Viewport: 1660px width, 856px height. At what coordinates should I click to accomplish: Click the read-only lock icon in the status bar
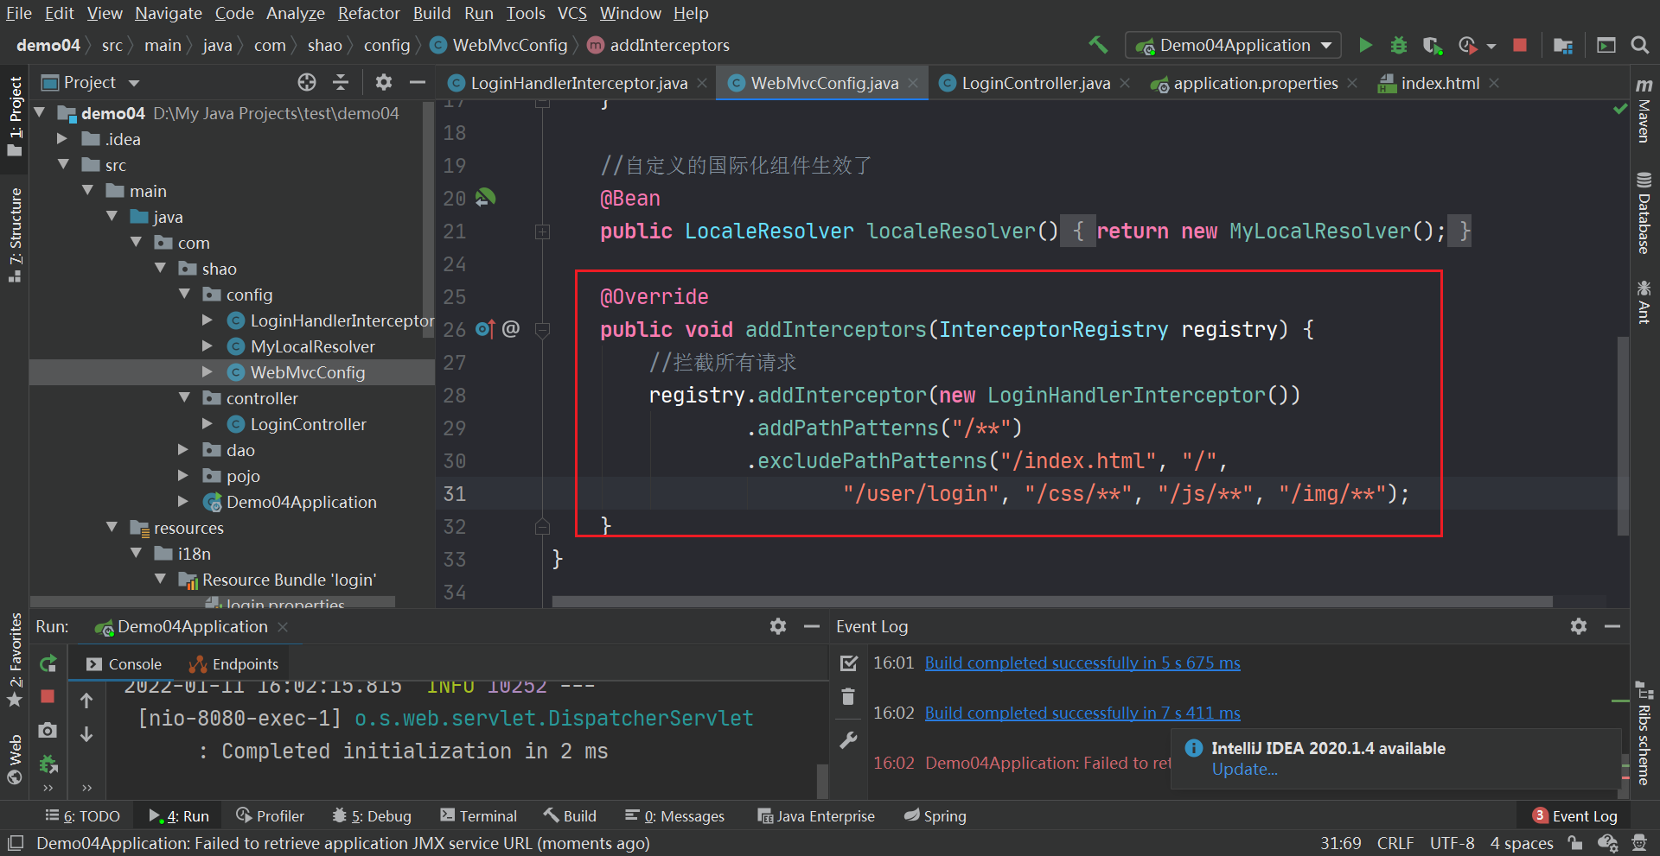(x=1575, y=843)
